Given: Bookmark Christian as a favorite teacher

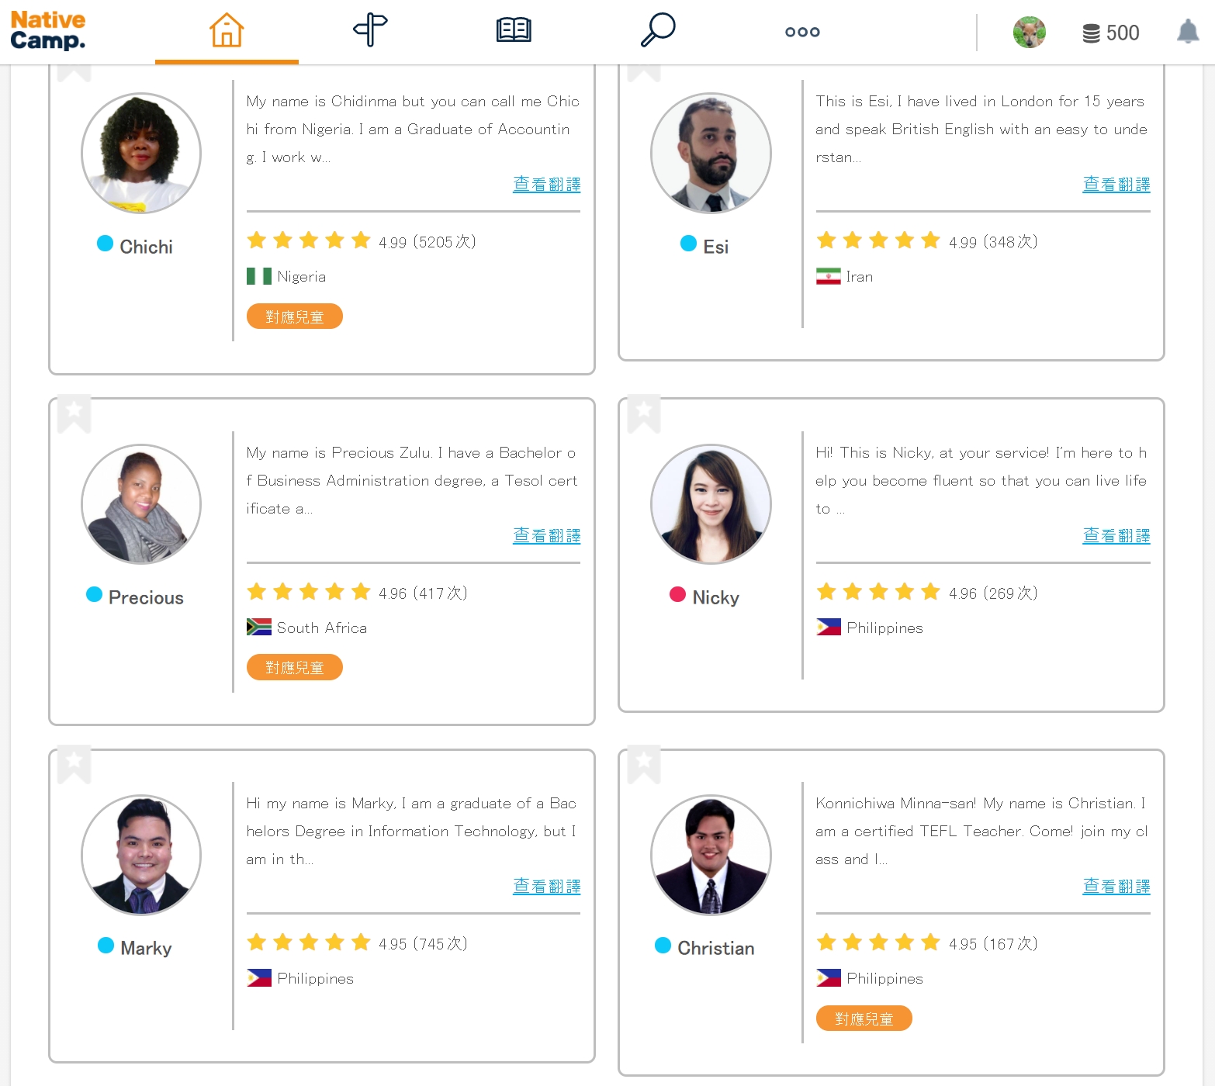Looking at the screenshot, I should coord(644,763).
